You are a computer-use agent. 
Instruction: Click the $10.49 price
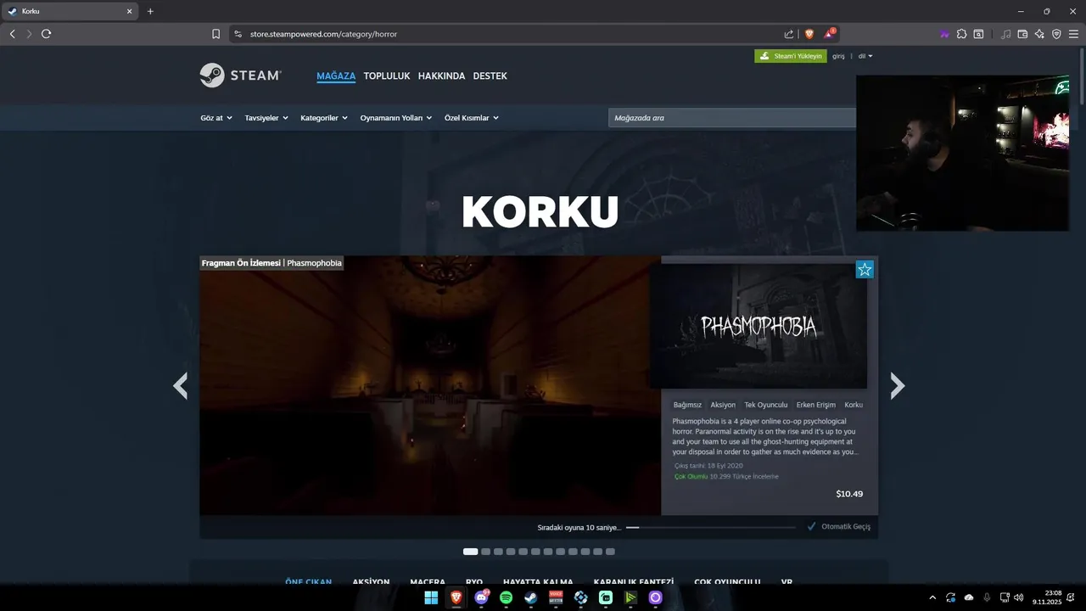[x=849, y=494]
